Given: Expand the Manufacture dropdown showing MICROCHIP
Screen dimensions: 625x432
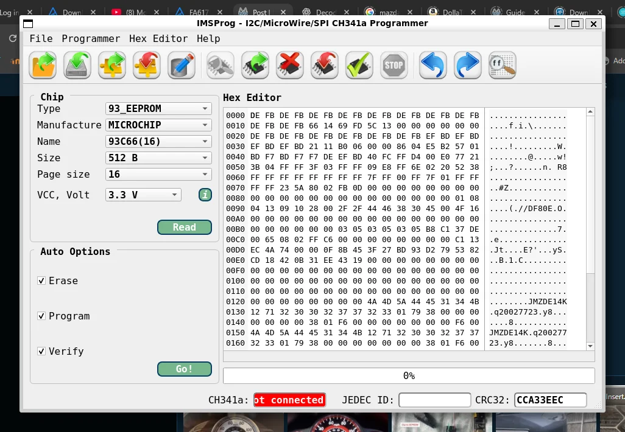Looking at the screenshot, I should pyautogui.click(x=158, y=125).
